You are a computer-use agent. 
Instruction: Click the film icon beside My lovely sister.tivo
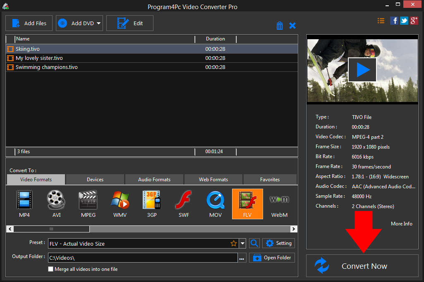click(10, 58)
